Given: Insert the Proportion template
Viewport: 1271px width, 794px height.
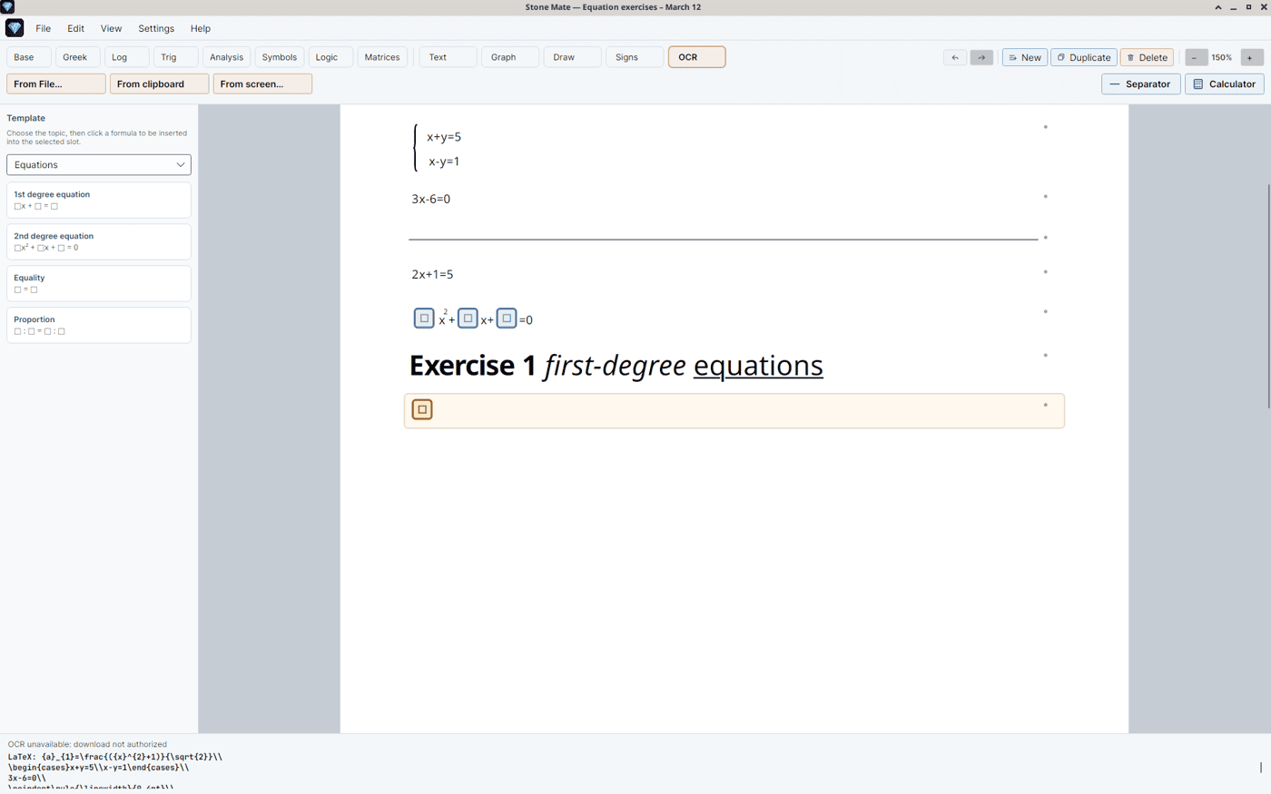Looking at the screenshot, I should click(x=99, y=326).
